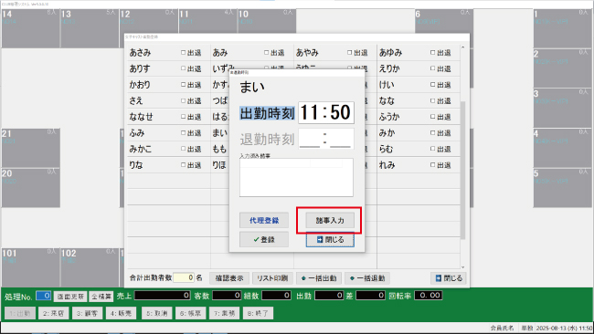Toggle the 出退 checkbox for なな
The height and width of the screenshot is (334, 594).
[x=432, y=100]
